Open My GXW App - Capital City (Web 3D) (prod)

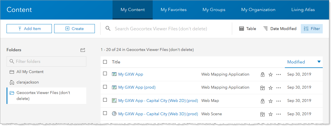(x=158, y=114)
